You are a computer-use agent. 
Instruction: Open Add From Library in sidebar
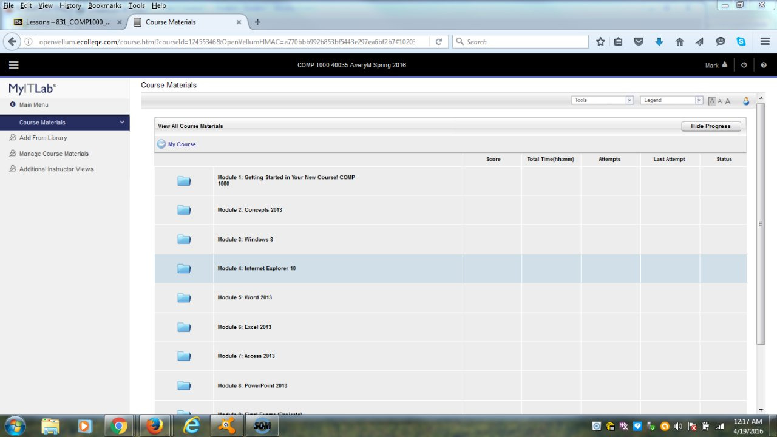(43, 138)
